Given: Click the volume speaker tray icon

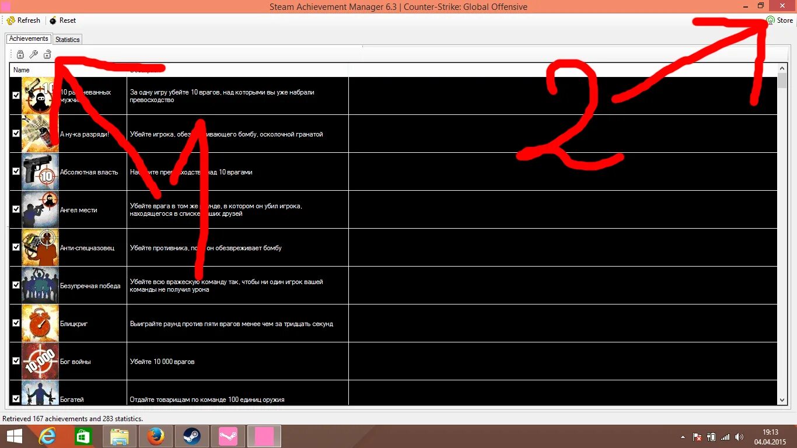Looking at the screenshot, I should (x=739, y=437).
